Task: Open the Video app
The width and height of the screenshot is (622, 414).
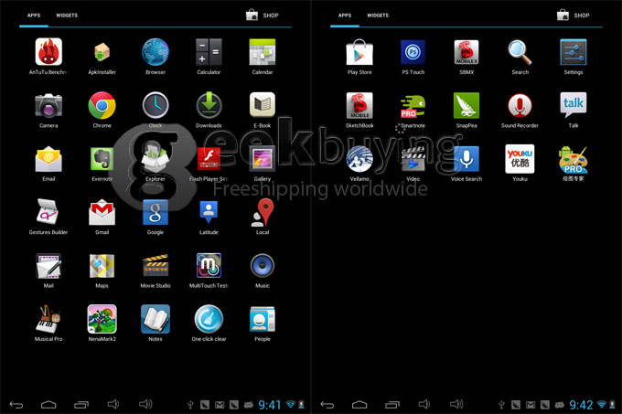Action: click(413, 159)
